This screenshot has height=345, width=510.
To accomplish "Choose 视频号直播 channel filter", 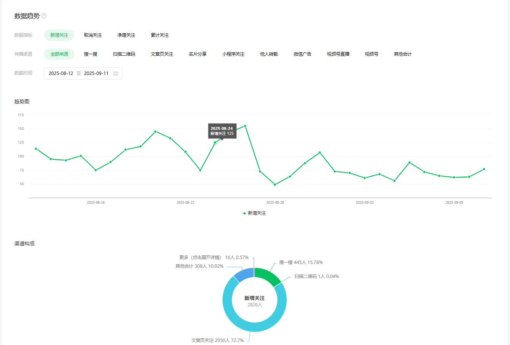I will point(338,54).
